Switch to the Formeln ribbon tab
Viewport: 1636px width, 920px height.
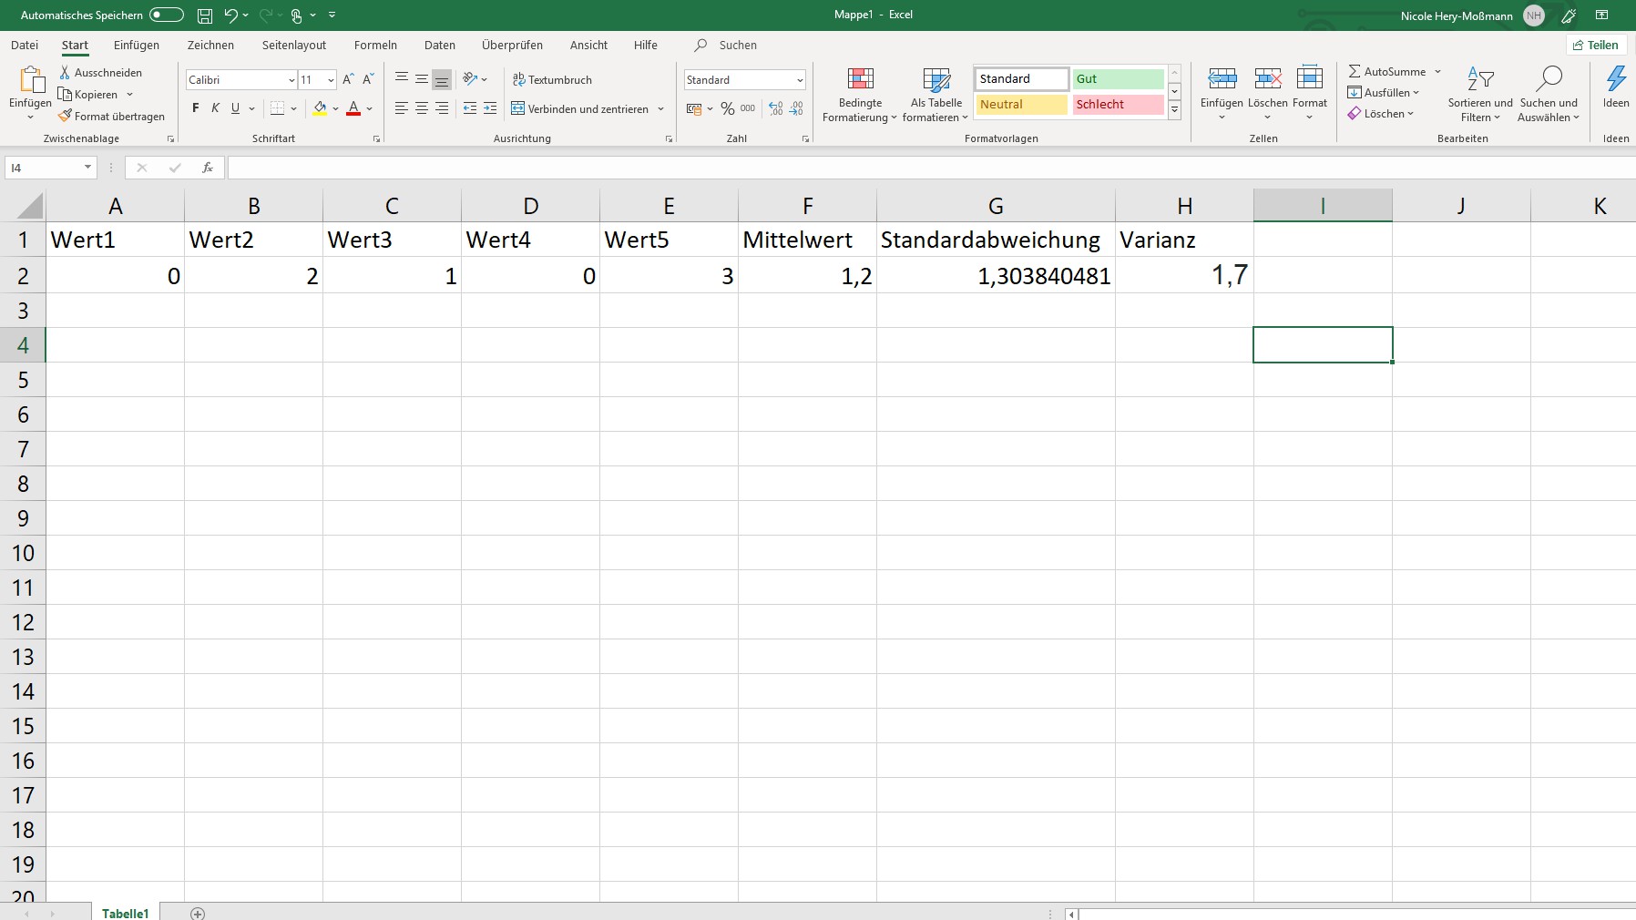click(375, 46)
